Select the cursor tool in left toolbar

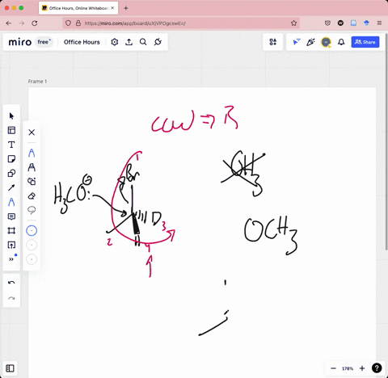click(11, 116)
